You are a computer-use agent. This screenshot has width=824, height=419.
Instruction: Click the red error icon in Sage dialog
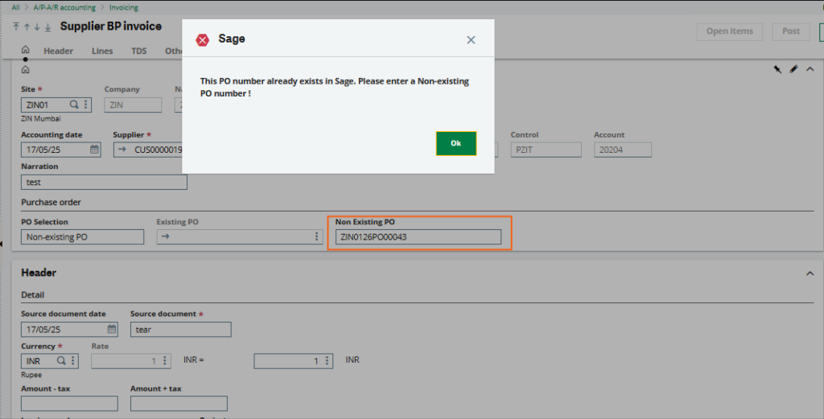pos(202,40)
